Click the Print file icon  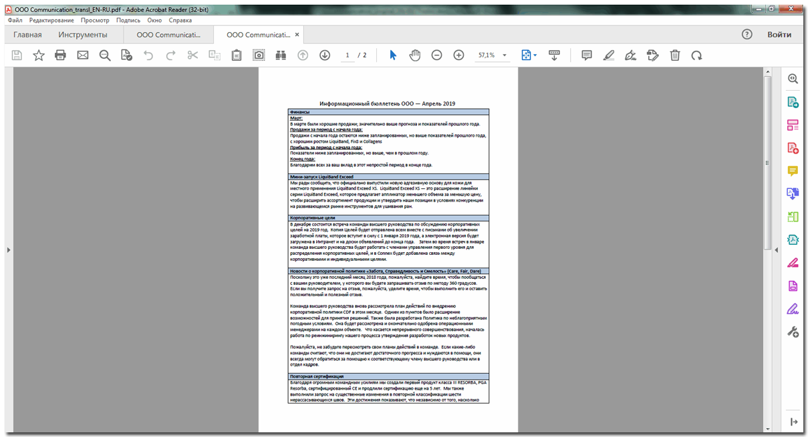(60, 55)
